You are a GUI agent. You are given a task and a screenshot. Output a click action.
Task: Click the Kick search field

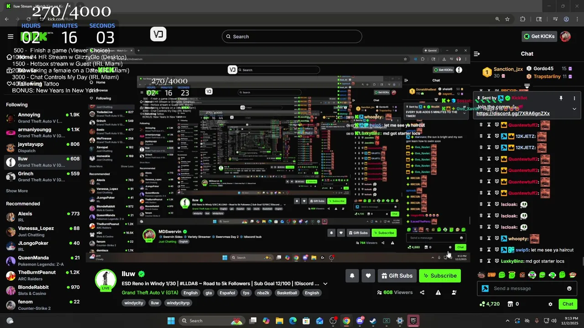pos(292,36)
